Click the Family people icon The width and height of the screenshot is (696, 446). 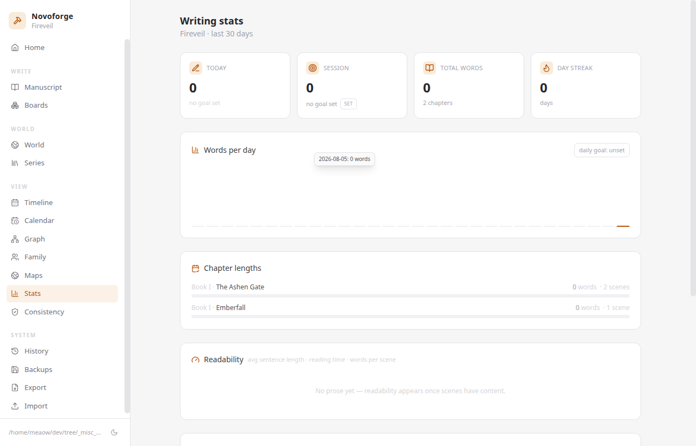(x=15, y=257)
